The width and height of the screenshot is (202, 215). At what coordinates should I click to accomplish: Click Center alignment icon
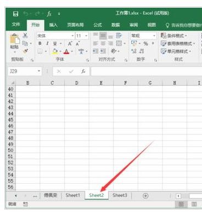103,43
